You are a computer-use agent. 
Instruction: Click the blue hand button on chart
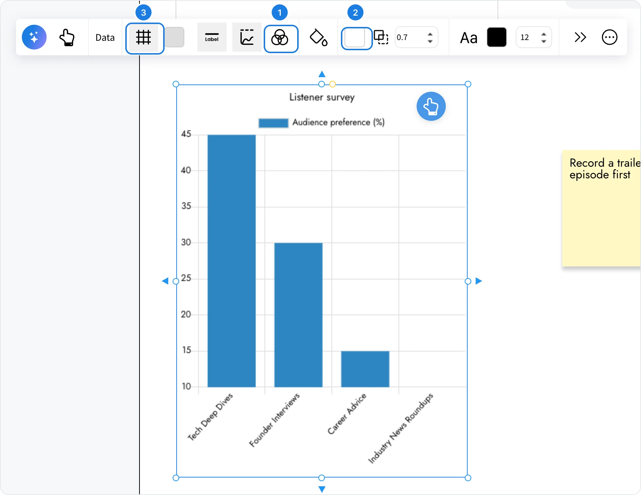[431, 106]
